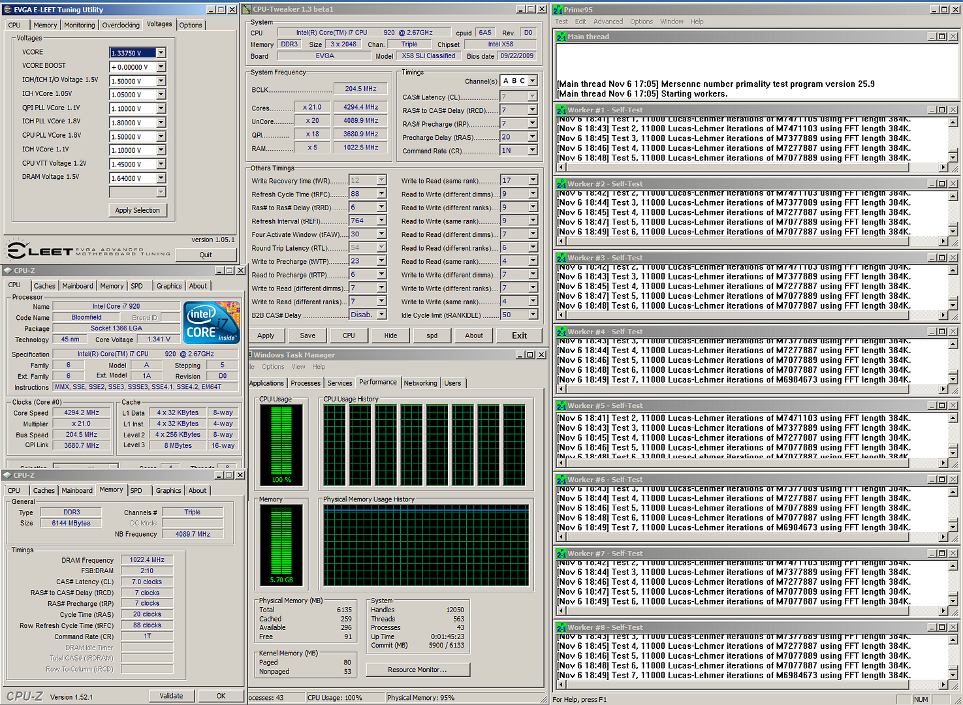Open the Precharge Delay (tRAS) dropdown
963x705 pixels.
pos(533,137)
